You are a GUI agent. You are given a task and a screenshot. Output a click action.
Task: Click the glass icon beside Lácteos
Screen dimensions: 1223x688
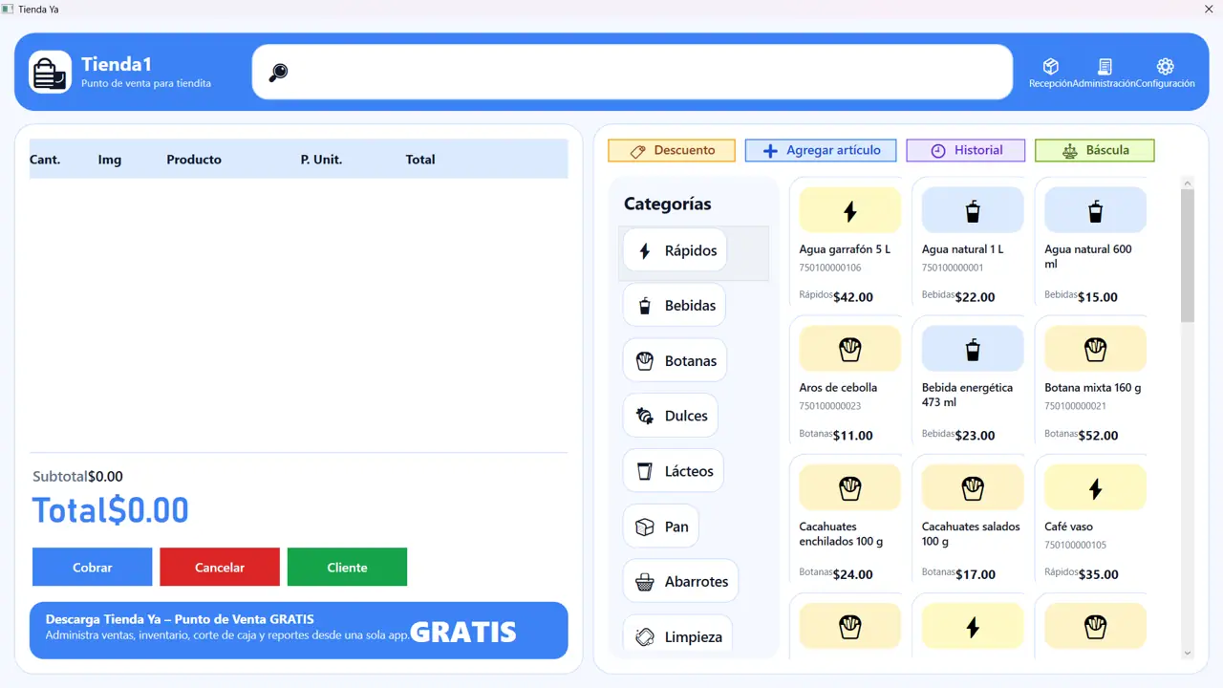(x=645, y=471)
